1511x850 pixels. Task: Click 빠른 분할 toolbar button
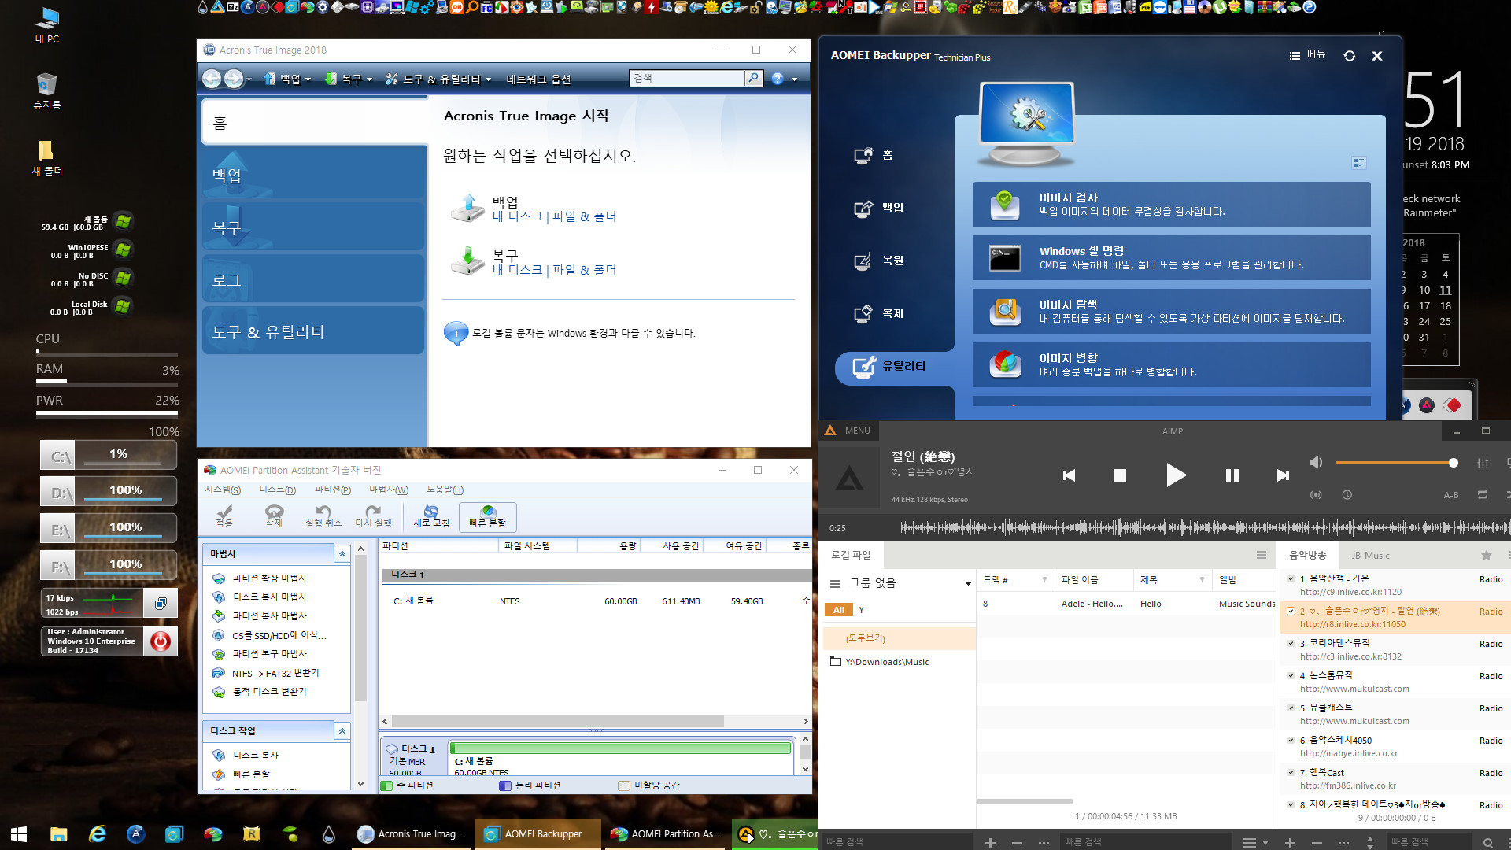pyautogui.click(x=487, y=516)
